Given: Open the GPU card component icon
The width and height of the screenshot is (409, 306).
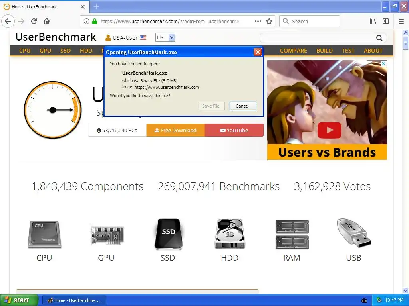Looking at the screenshot, I should point(106,234).
